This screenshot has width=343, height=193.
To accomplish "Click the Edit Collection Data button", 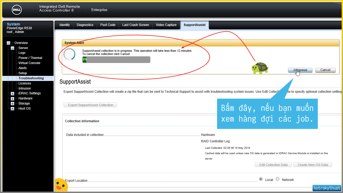I will [x=273, y=165].
